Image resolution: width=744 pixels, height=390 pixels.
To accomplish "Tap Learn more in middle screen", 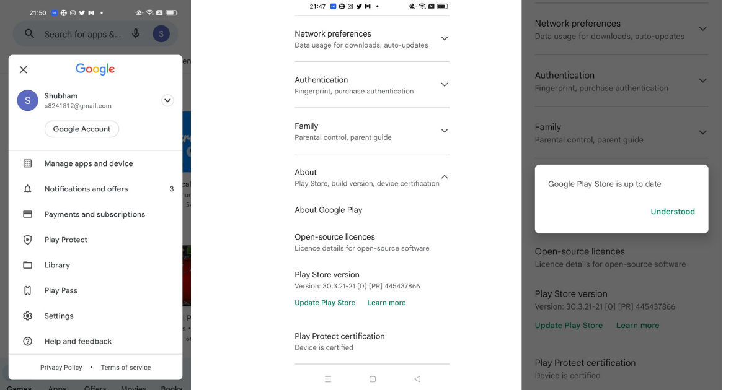I will (x=386, y=303).
